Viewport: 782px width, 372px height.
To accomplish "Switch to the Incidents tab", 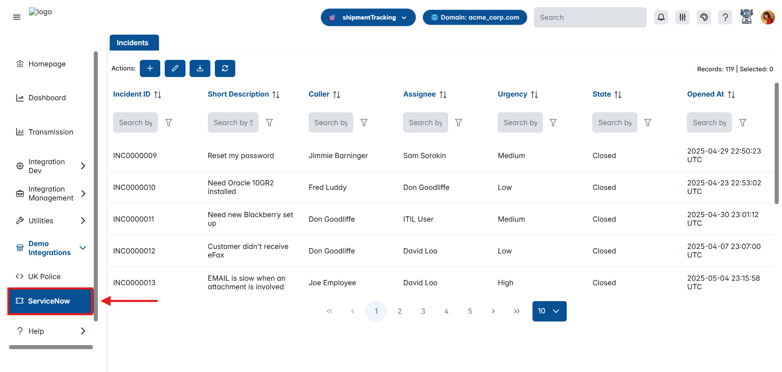I will tap(134, 42).
